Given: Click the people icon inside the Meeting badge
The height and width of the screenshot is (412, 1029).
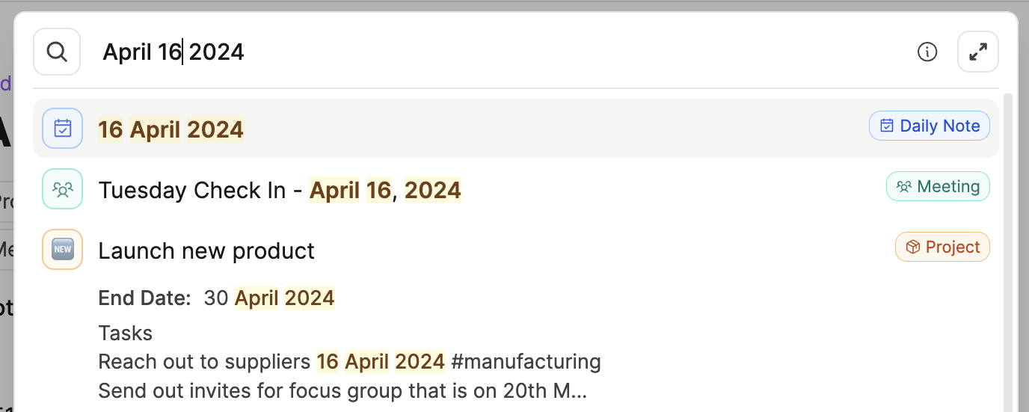Looking at the screenshot, I should pyautogui.click(x=904, y=186).
